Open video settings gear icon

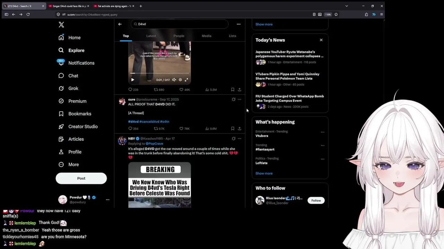[x=180, y=80]
